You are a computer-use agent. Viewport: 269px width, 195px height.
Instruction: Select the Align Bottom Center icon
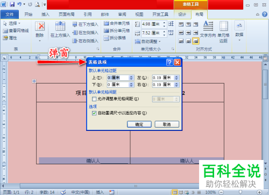(188, 41)
